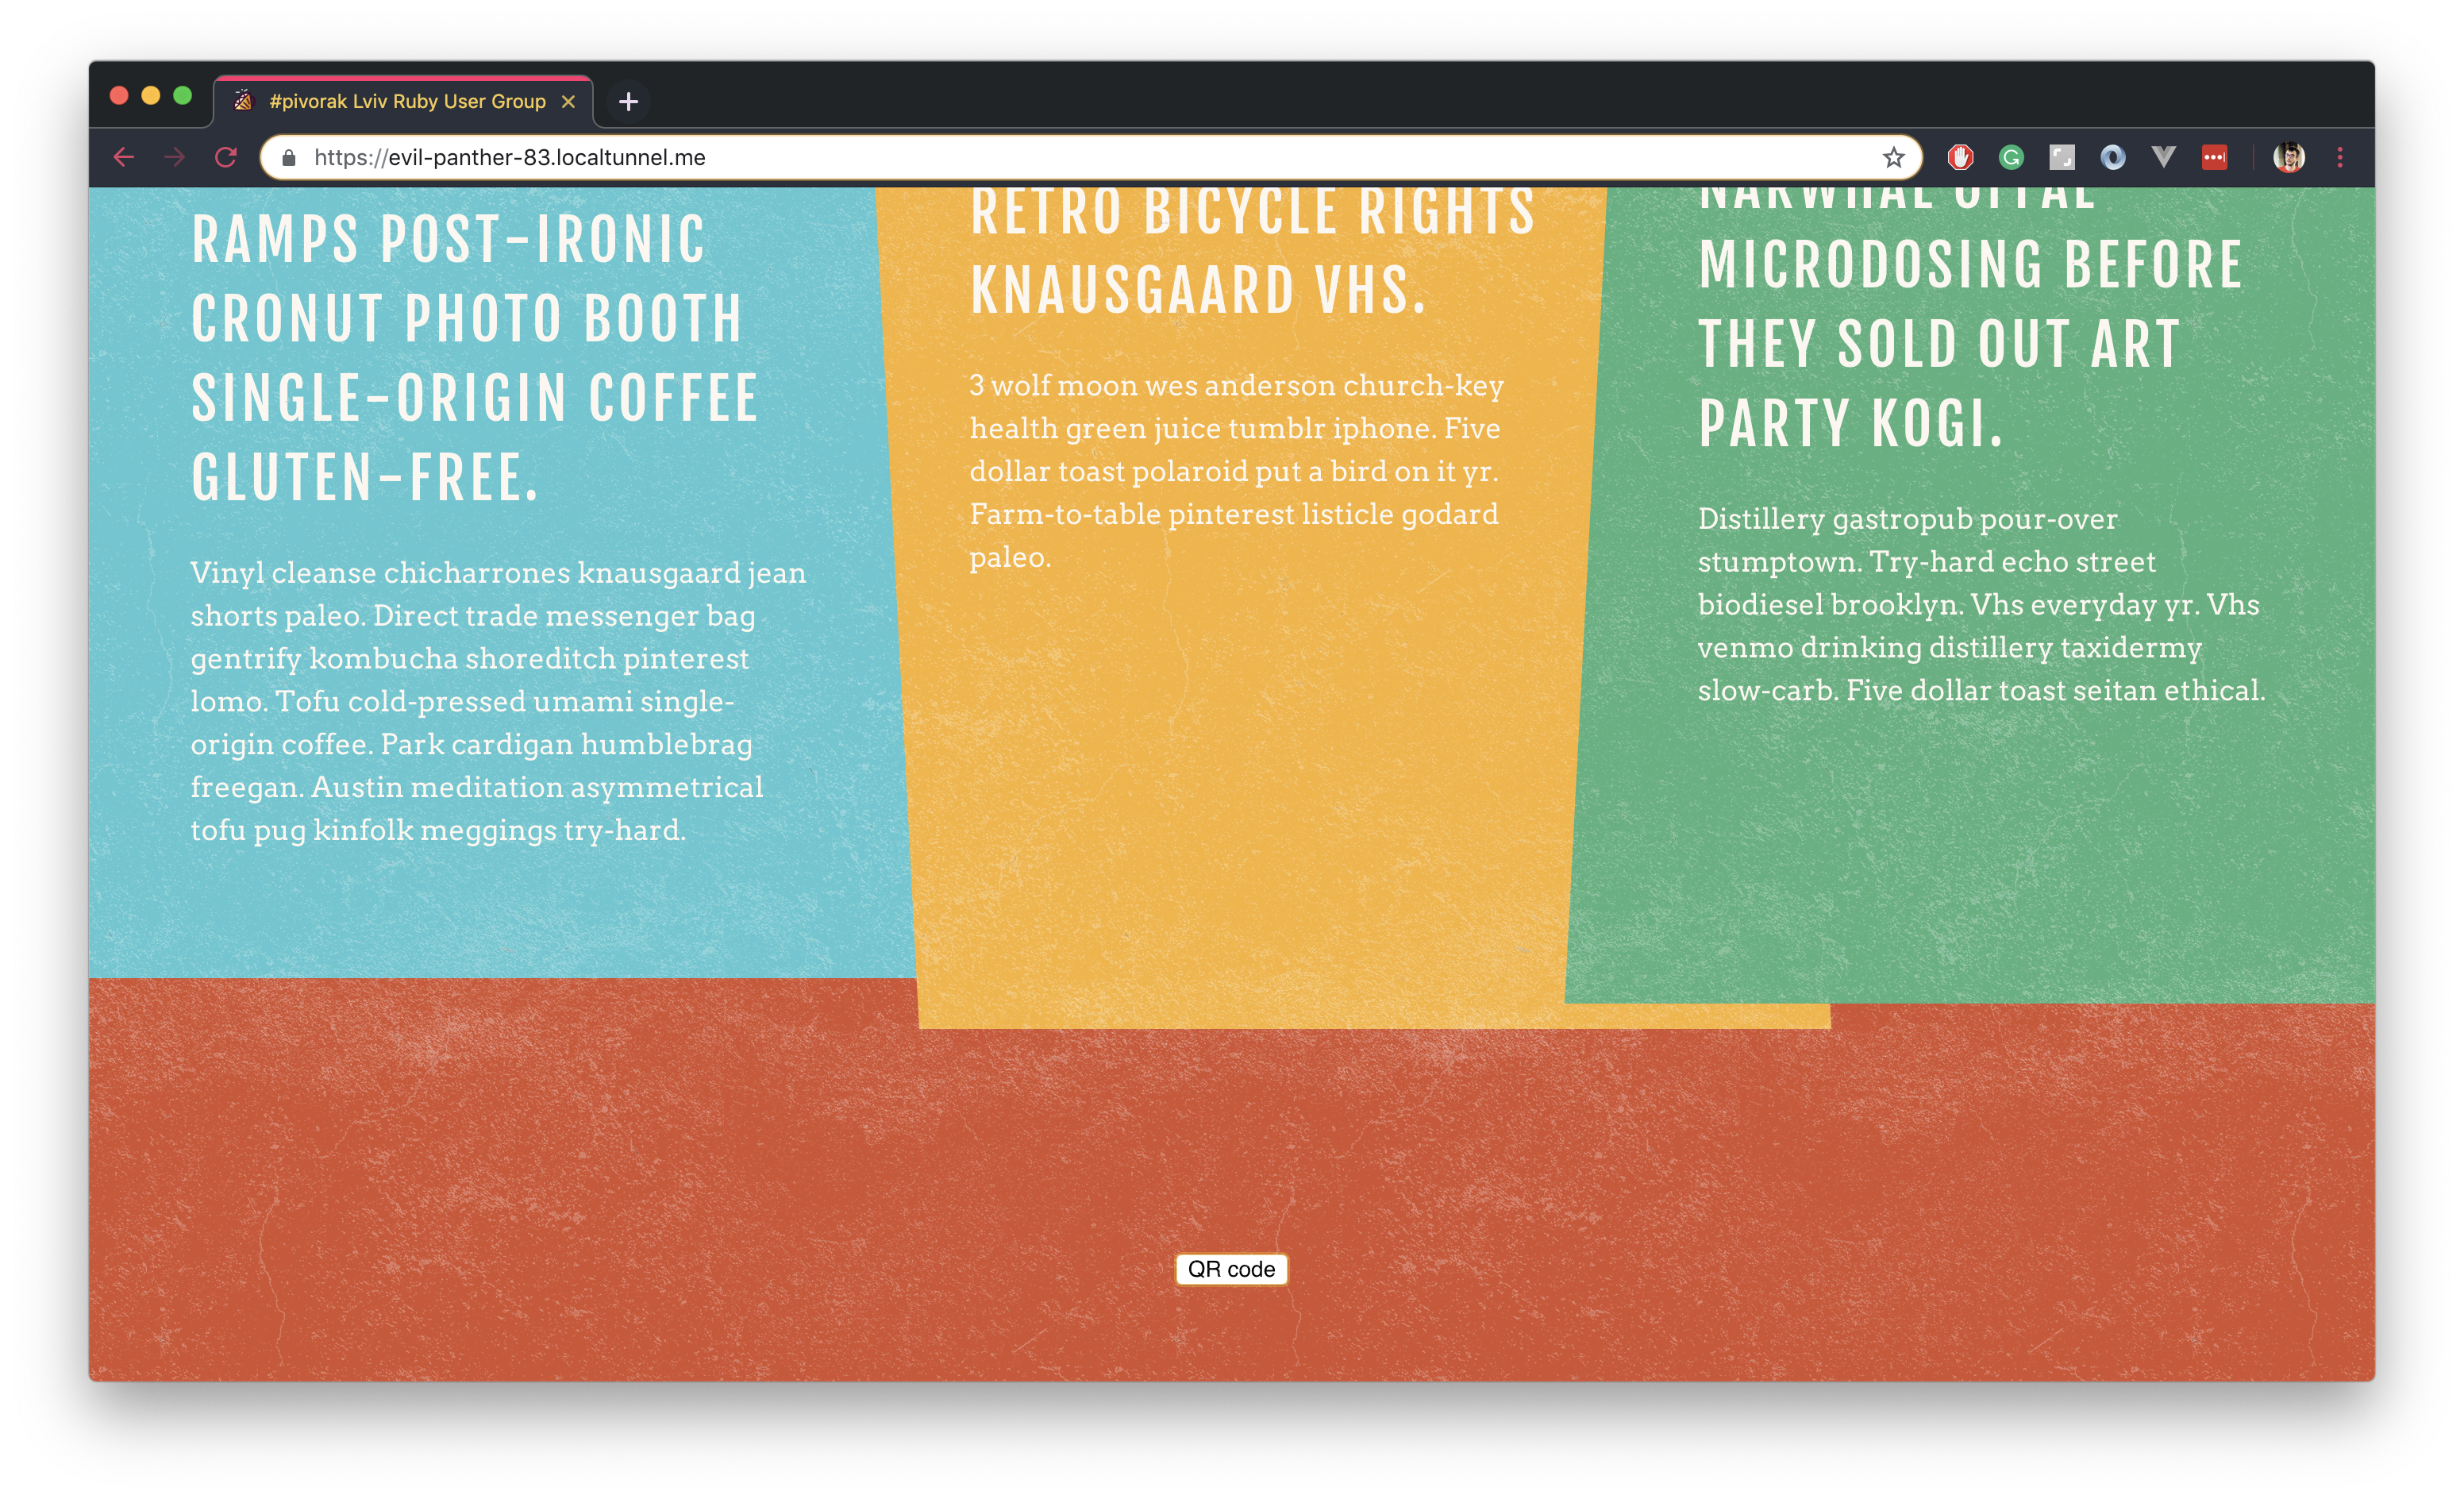The height and width of the screenshot is (1499, 2464).
Task: Click the Retro Bicycle Rights heading
Action: [x=1250, y=252]
